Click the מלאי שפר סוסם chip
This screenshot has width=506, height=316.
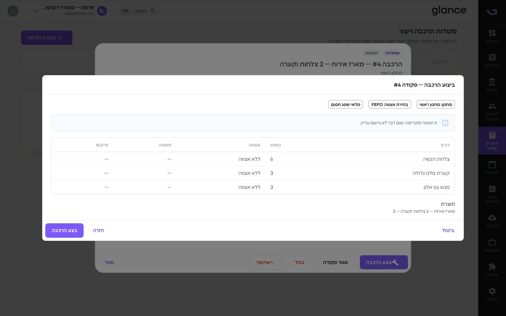point(345,105)
